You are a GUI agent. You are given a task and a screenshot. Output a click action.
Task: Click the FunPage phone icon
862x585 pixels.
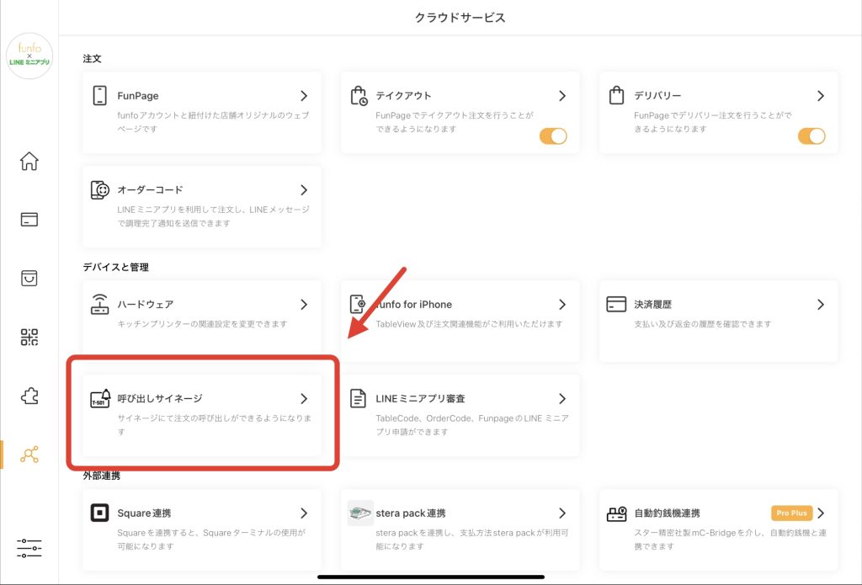click(x=99, y=95)
